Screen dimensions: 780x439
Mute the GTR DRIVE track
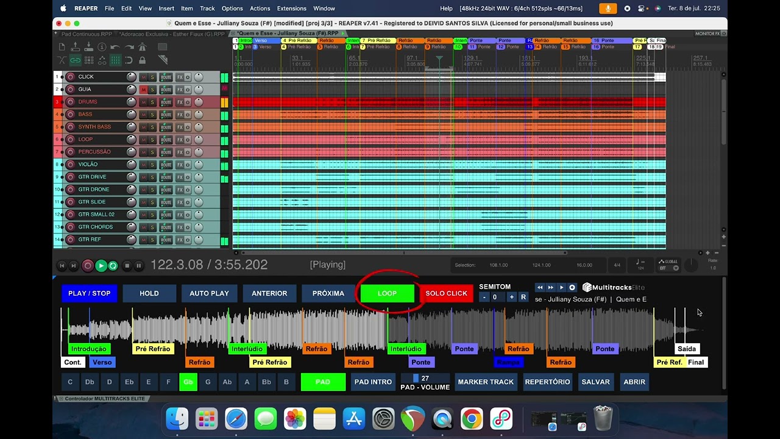click(x=143, y=177)
